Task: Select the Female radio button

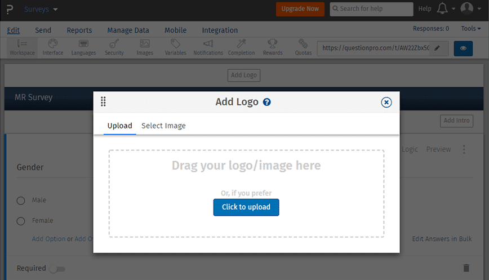Action: pyautogui.click(x=21, y=221)
